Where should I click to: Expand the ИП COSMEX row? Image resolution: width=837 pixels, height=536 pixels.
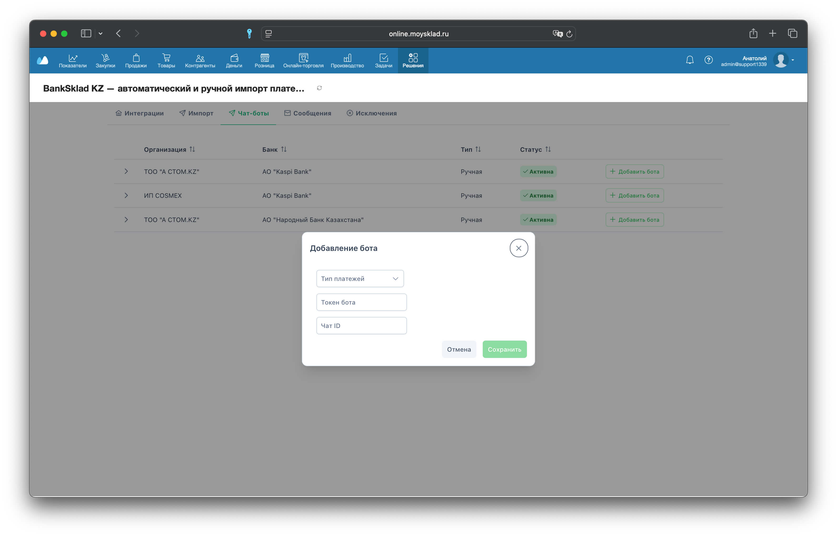click(126, 195)
